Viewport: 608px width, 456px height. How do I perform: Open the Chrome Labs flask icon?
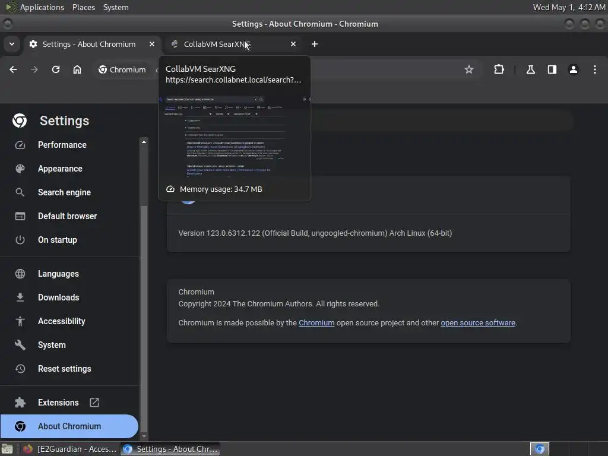530,69
